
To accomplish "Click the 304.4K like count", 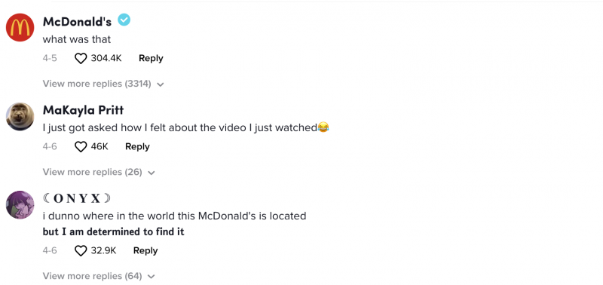I will 106,59.
